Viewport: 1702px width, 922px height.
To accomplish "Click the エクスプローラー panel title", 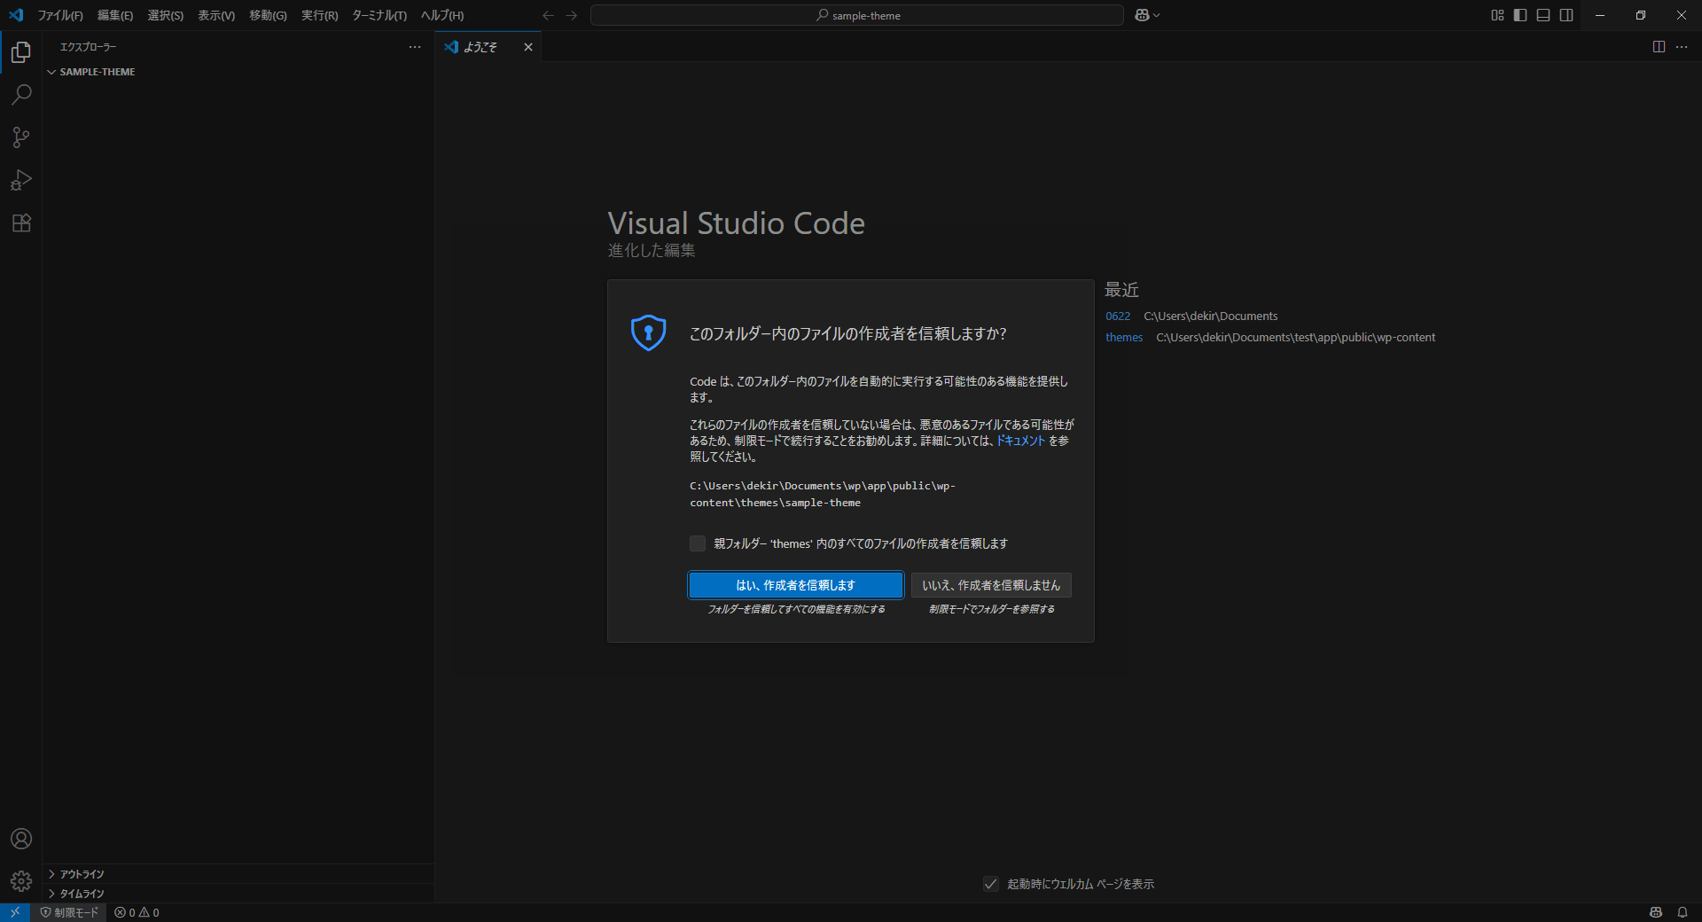I will pyautogui.click(x=88, y=47).
